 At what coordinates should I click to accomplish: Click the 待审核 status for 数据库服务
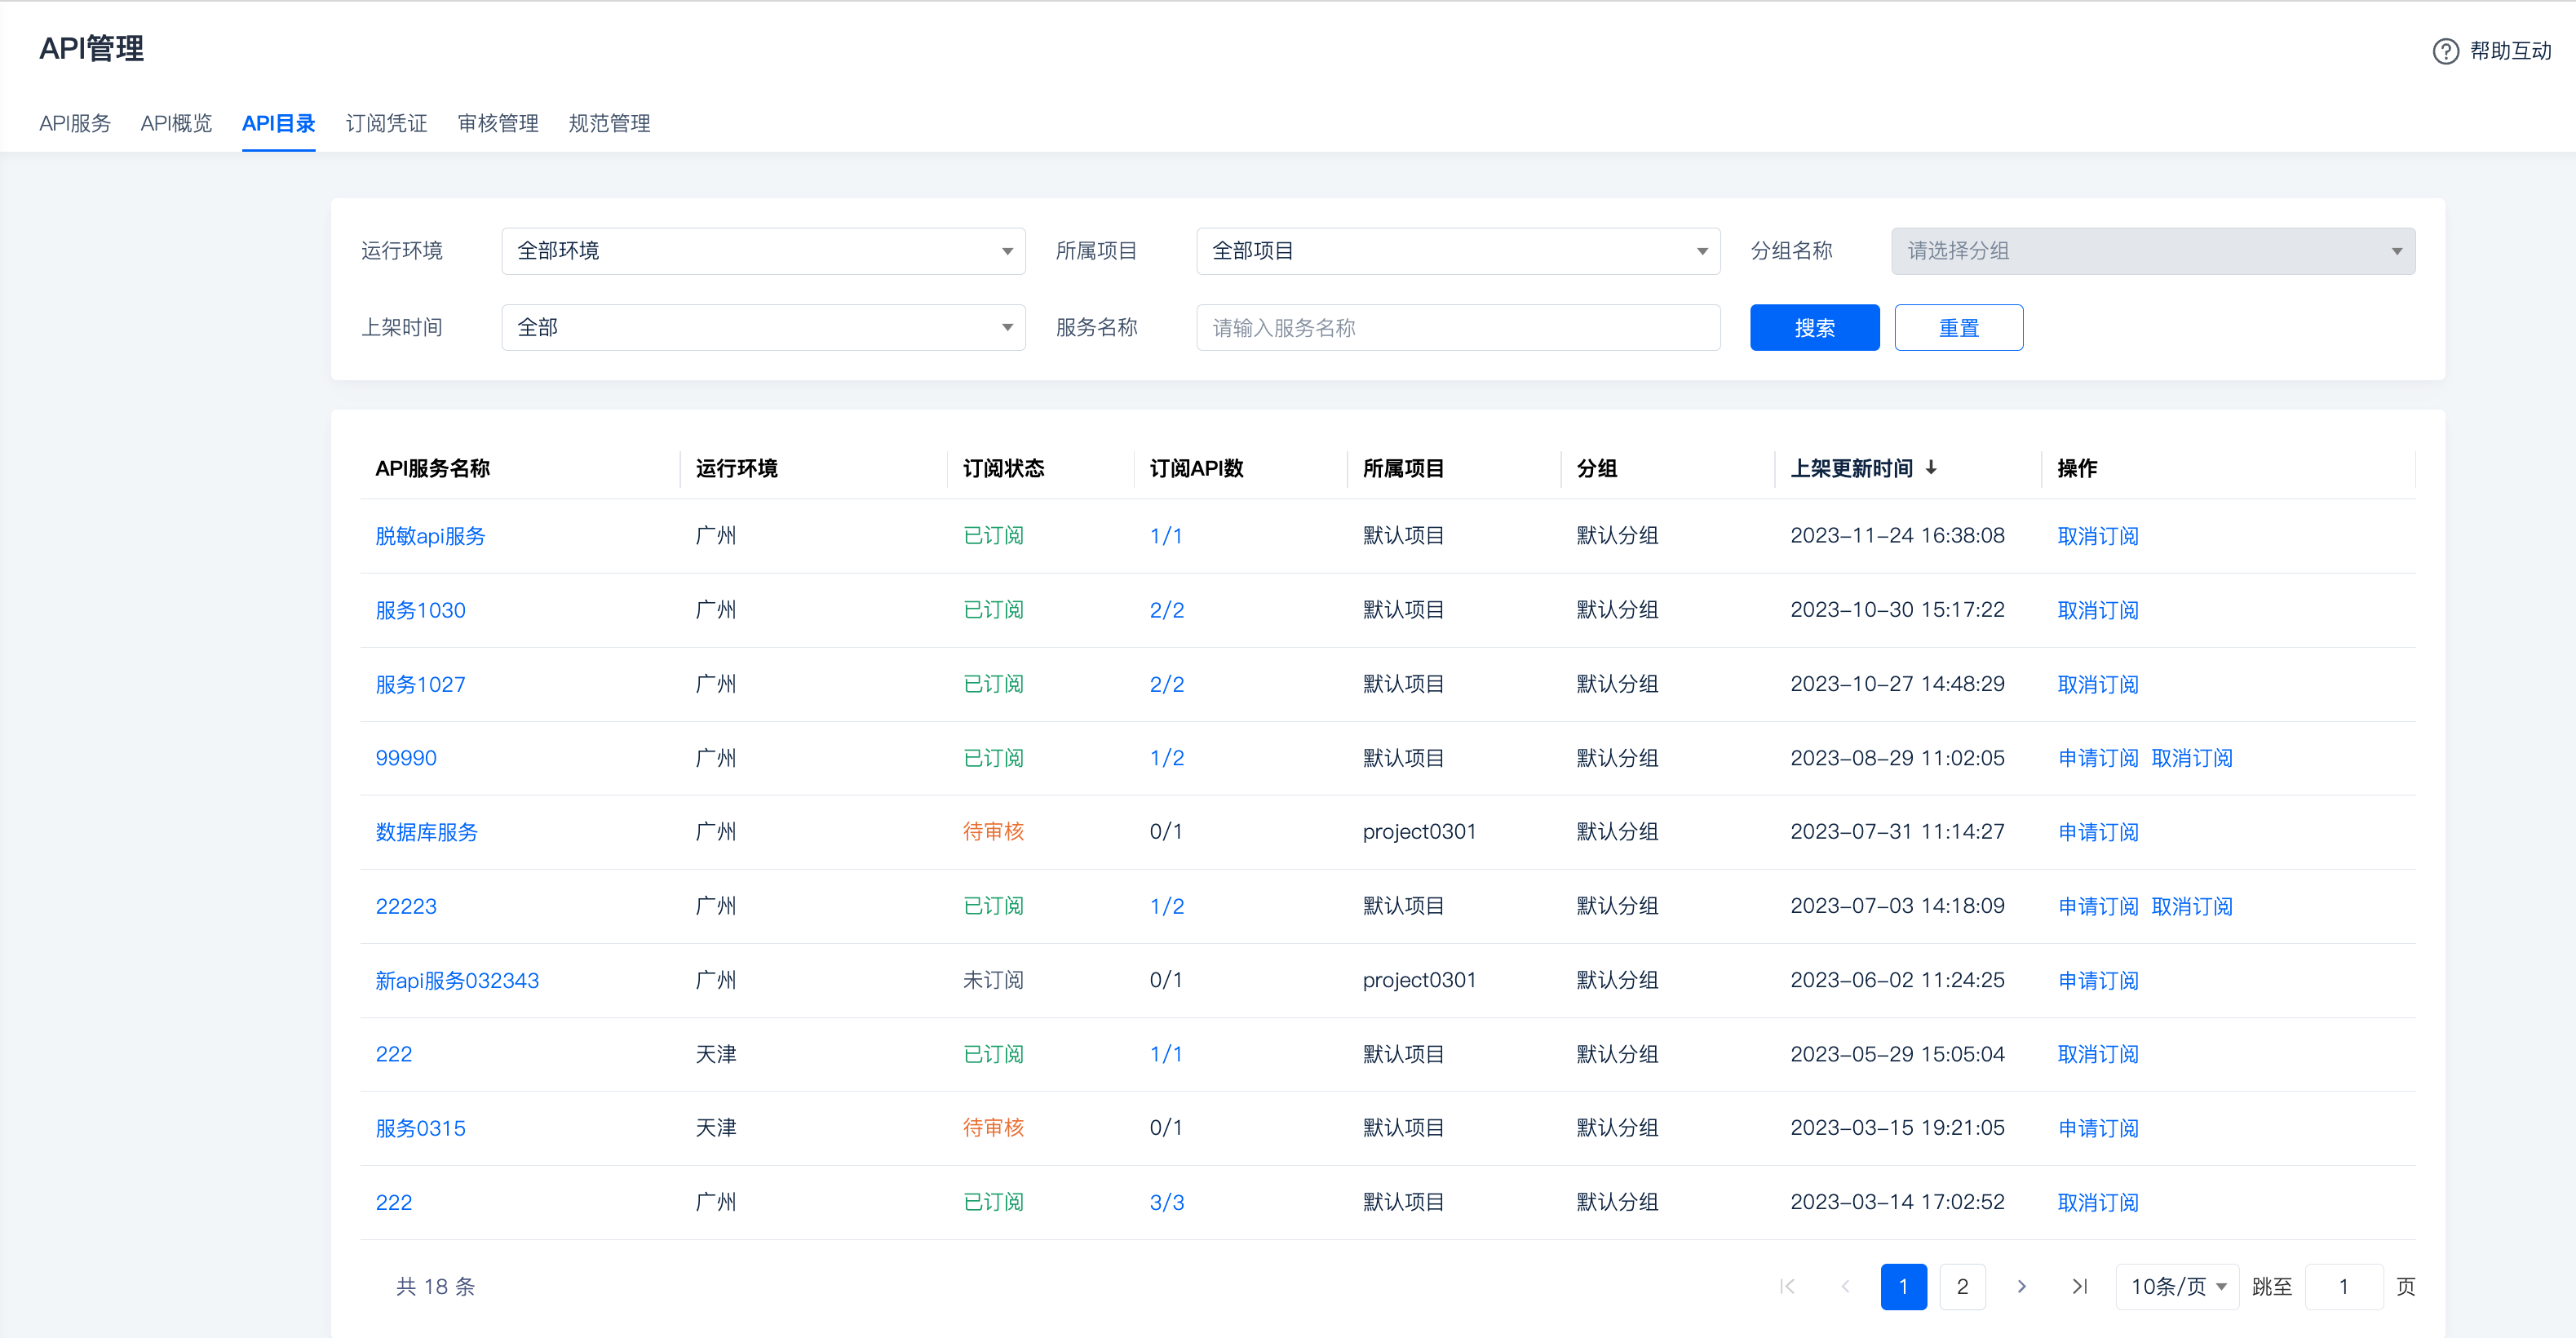[x=993, y=832]
